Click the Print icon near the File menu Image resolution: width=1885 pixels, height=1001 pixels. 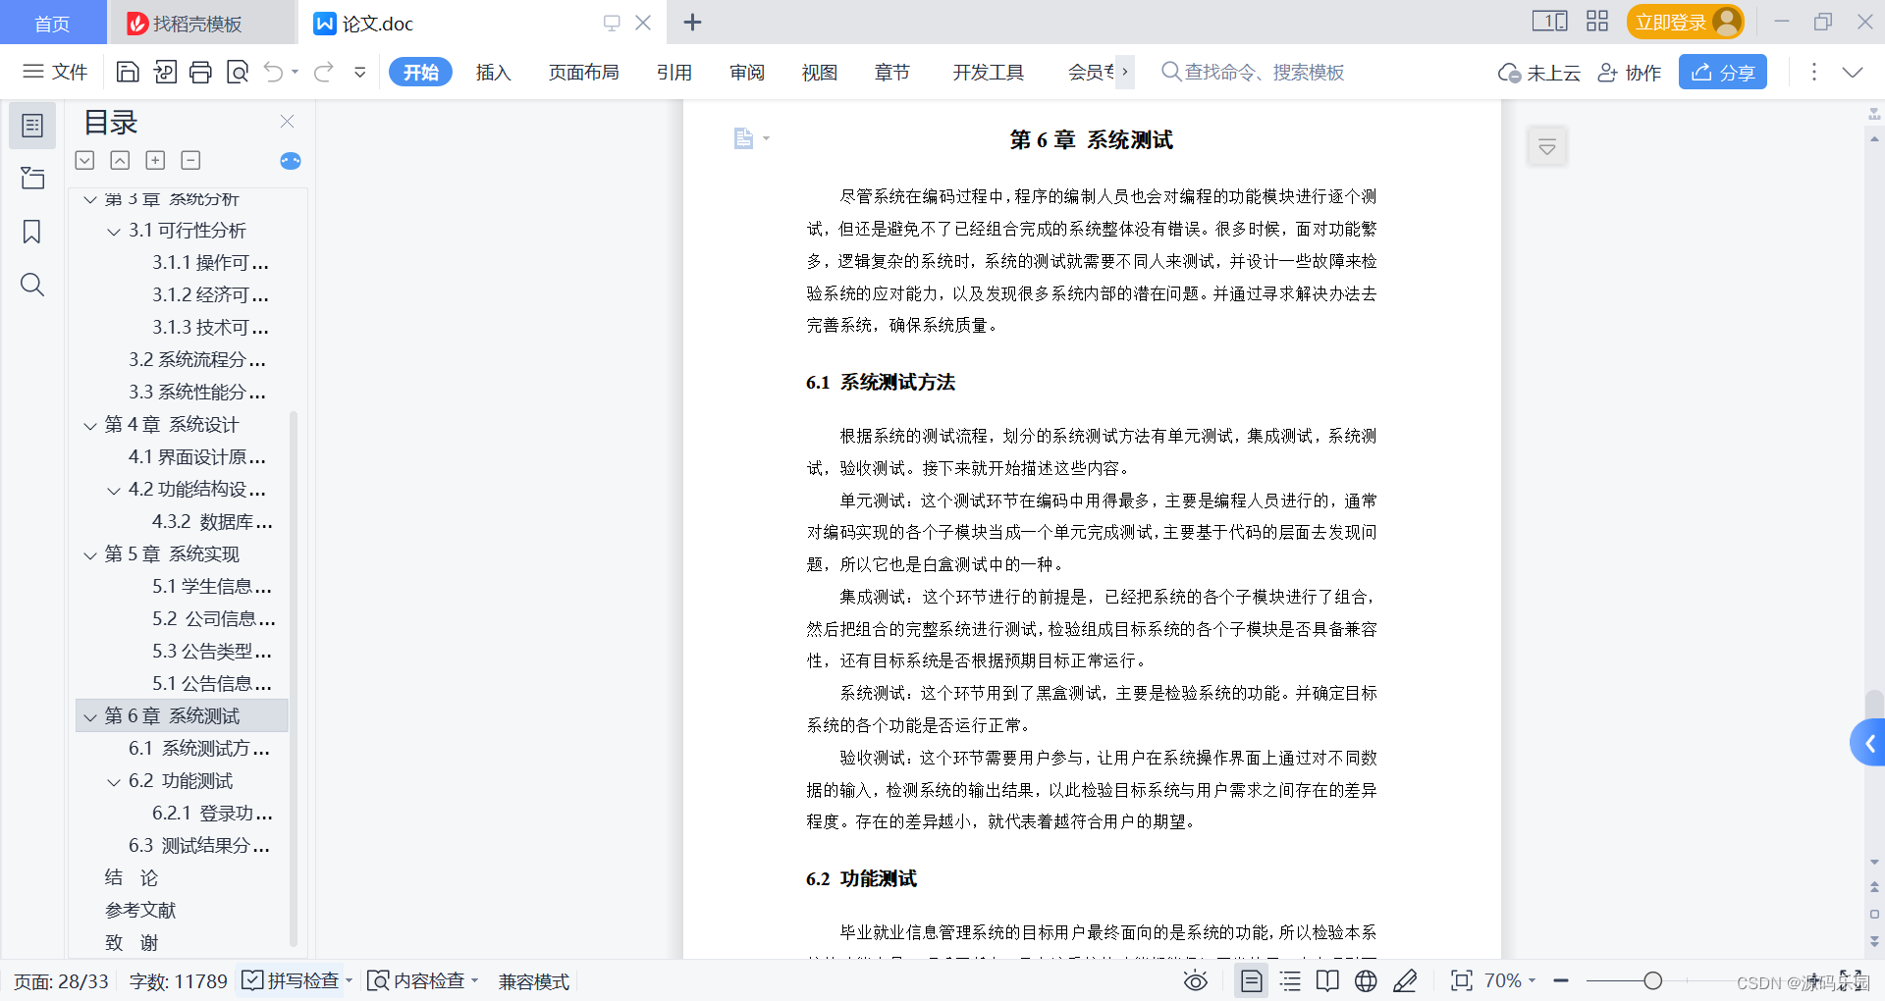point(200,72)
